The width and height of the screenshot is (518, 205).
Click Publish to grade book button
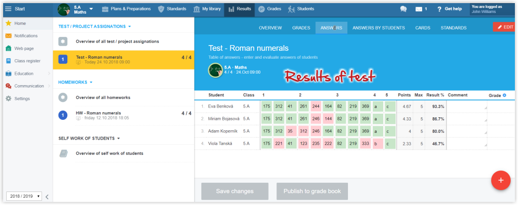[x=312, y=191]
